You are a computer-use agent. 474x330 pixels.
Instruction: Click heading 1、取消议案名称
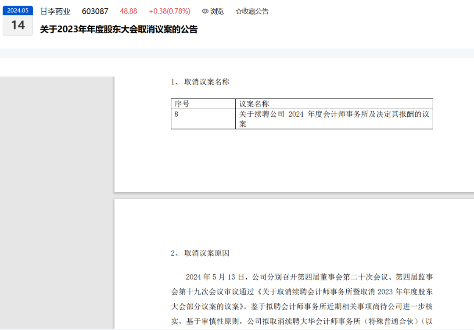(200, 82)
